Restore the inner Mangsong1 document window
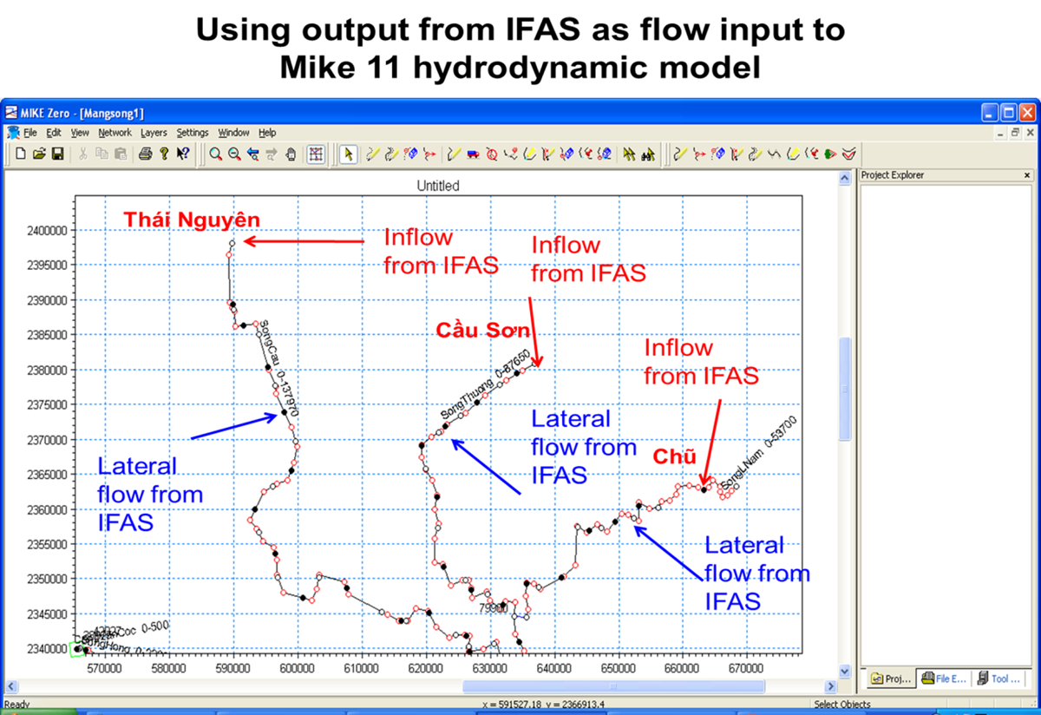The height and width of the screenshot is (715, 1041). (1015, 133)
